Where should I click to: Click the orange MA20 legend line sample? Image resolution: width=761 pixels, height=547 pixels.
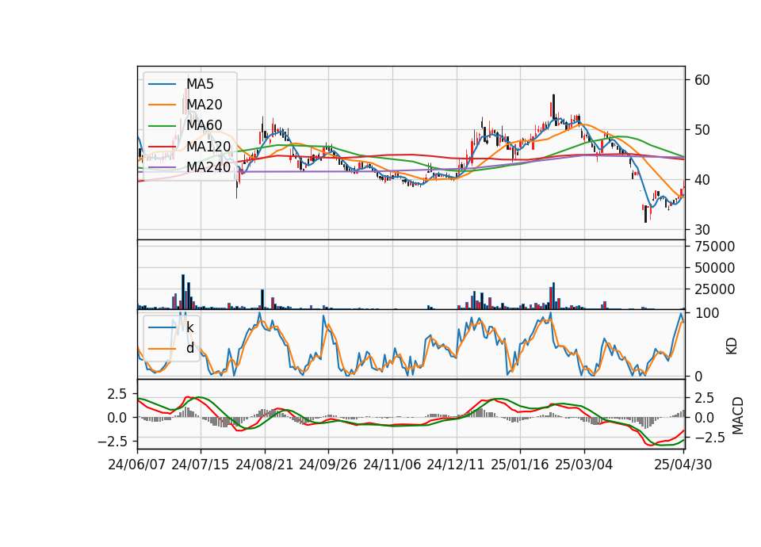click(x=162, y=105)
